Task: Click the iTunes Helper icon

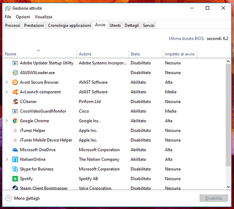Action: tap(15, 130)
